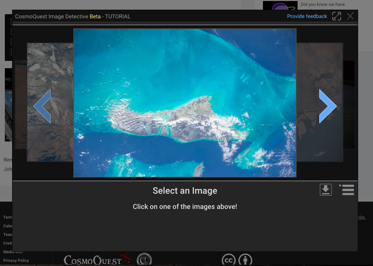
Task: Click the 'Did you know we have' text
Action: point(322,4)
